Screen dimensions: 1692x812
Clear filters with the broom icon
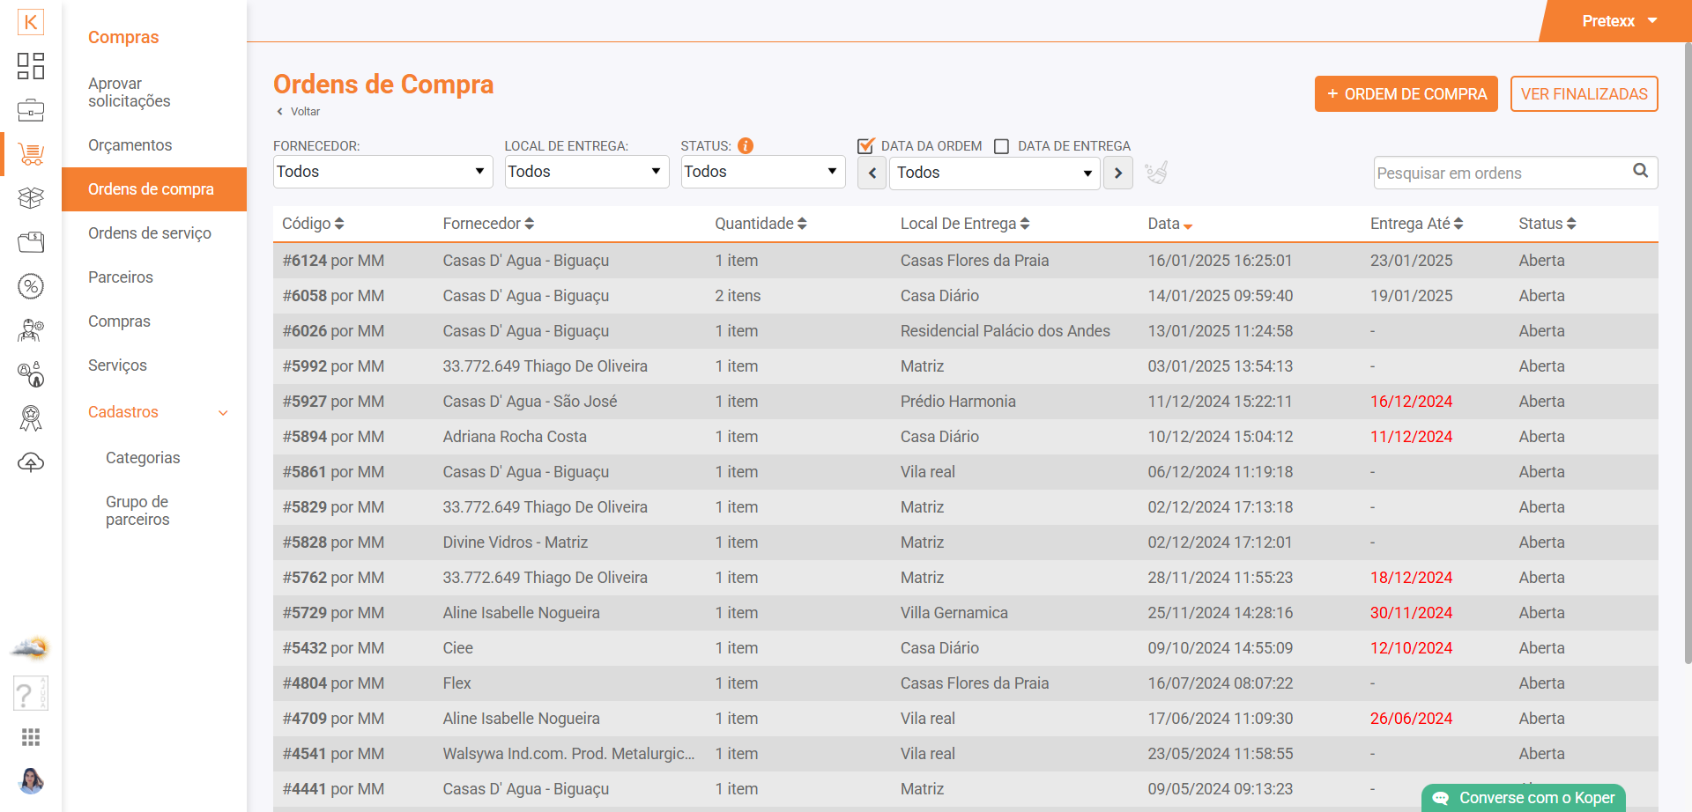click(1156, 173)
